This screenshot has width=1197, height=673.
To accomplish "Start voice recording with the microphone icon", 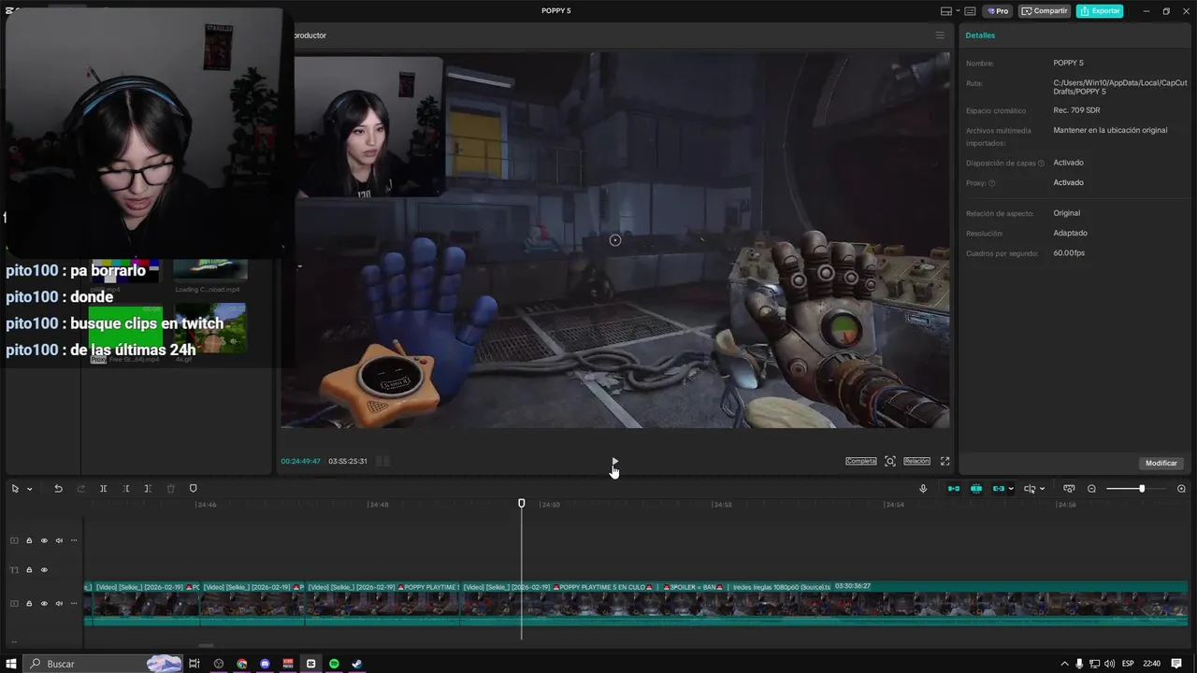I will pyautogui.click(x=923, y=489).
